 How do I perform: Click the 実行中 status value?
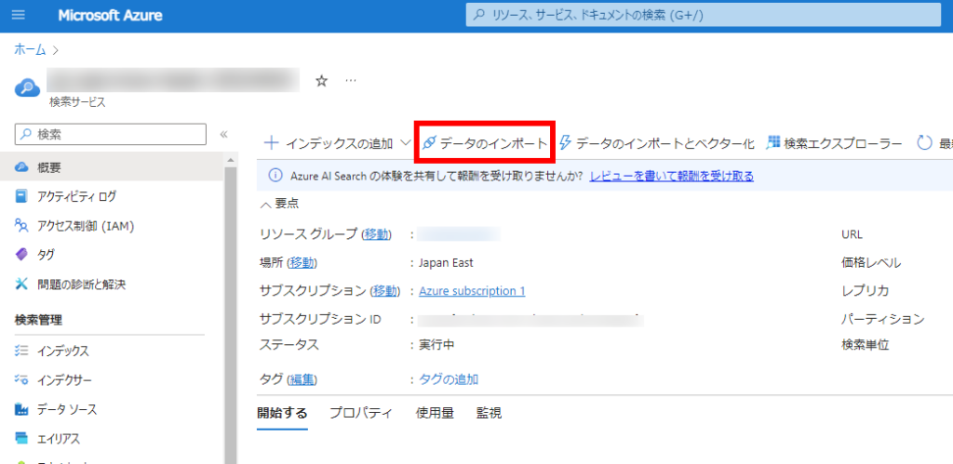pyautogui.click(x=437, y=345)
